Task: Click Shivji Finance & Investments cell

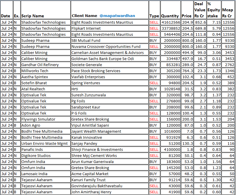Action: pyautogui.click(x=110, y=149)
